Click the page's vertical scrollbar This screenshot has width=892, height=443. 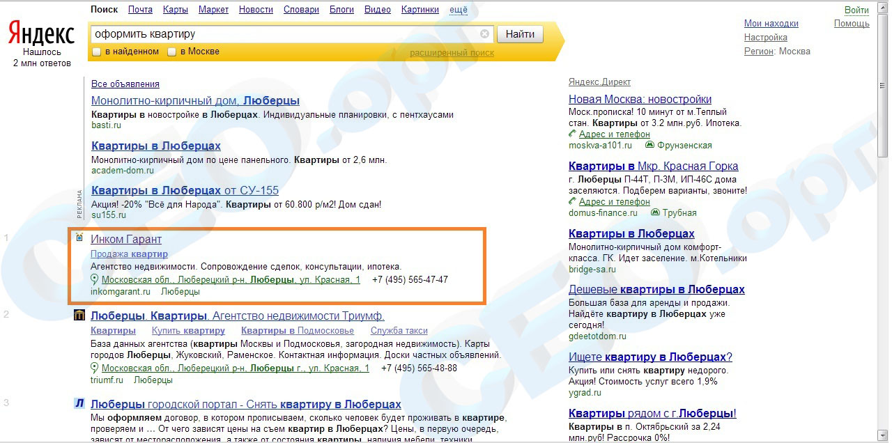(884, 221)
